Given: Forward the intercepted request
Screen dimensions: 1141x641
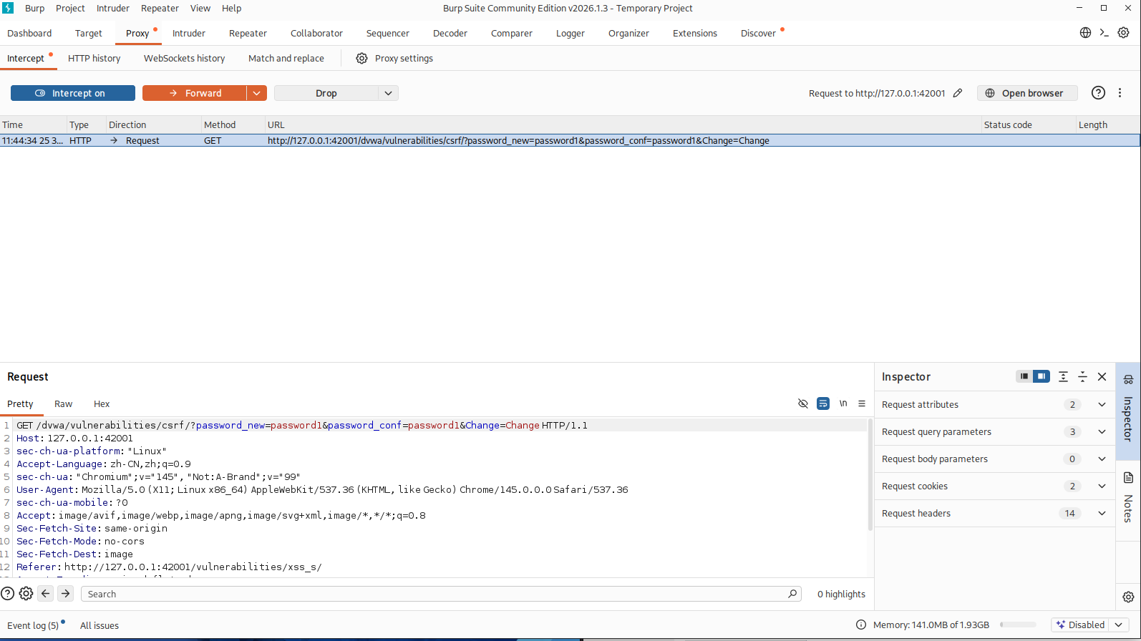Looking at the screenshot, I should pyautogui.click(x=194, y=93).
